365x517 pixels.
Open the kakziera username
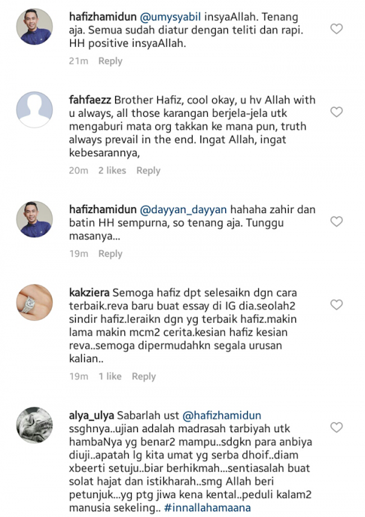tap(89, 292)
